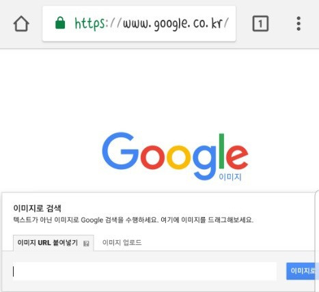Switch to the 이미지 업로드 tab
The height and width of the screenshot is (292, 319).
(122, 242)
